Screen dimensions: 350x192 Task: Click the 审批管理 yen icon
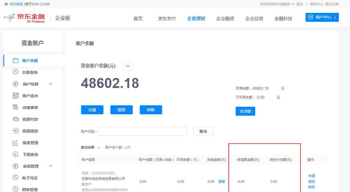(15, 166)
